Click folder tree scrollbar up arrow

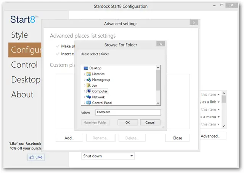pos(158,68)
